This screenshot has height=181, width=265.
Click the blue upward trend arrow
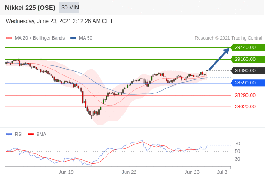pos(219,59)
